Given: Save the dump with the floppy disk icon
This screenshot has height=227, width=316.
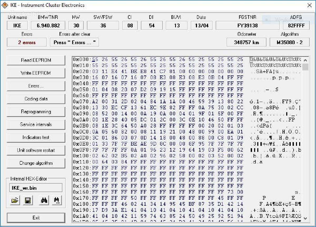Looking at the screenshot, I should click(27, 201).
